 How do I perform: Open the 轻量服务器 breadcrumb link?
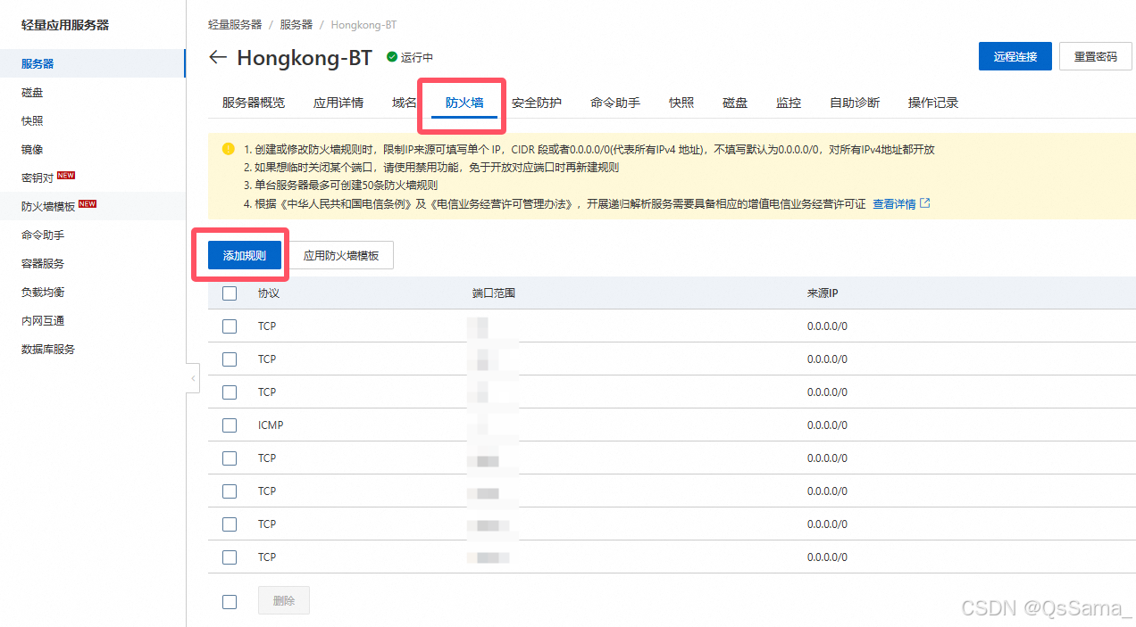(x=235, y=24)
